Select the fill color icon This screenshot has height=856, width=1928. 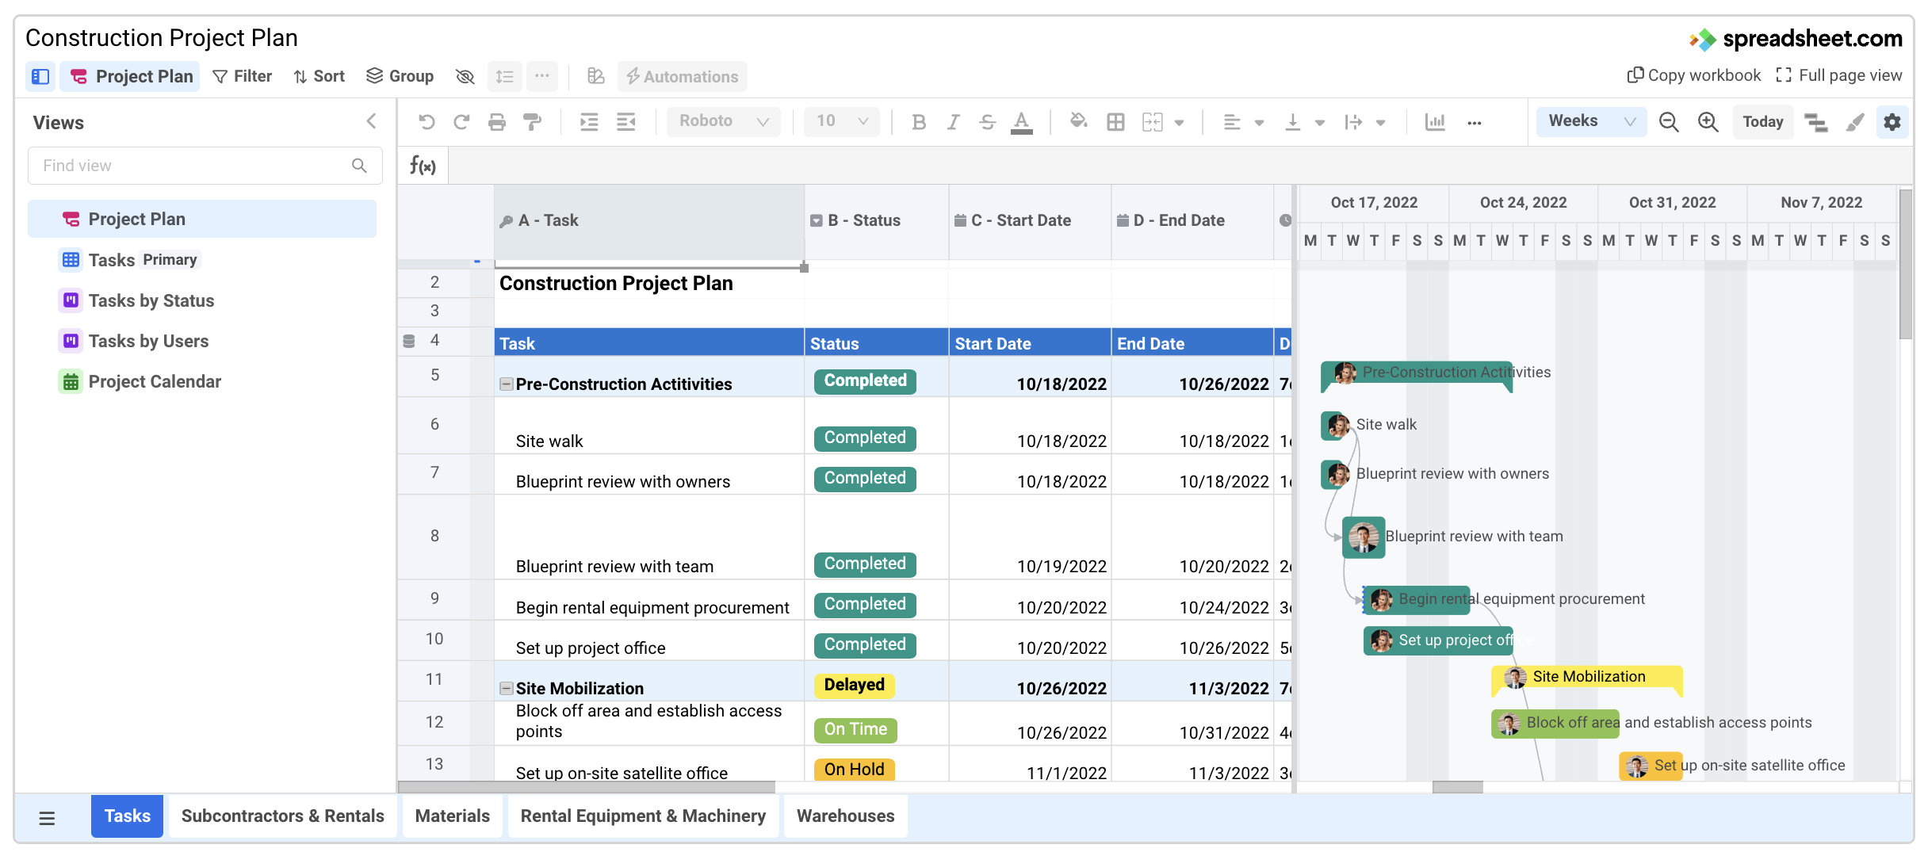click(x=1078, y=122)
